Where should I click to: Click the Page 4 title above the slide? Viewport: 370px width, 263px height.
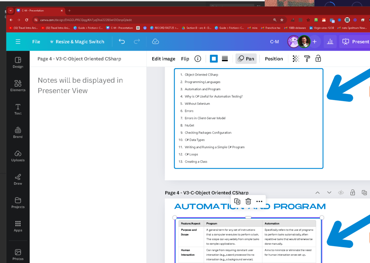click(x=207, y=193)
